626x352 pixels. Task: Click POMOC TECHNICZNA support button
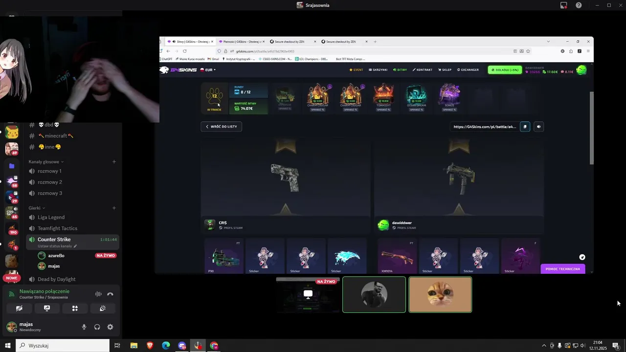coord(563,269)
